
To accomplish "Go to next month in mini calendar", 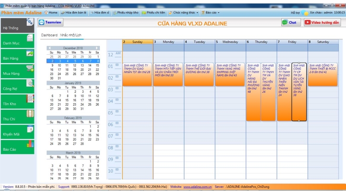I will coord(97,48).
